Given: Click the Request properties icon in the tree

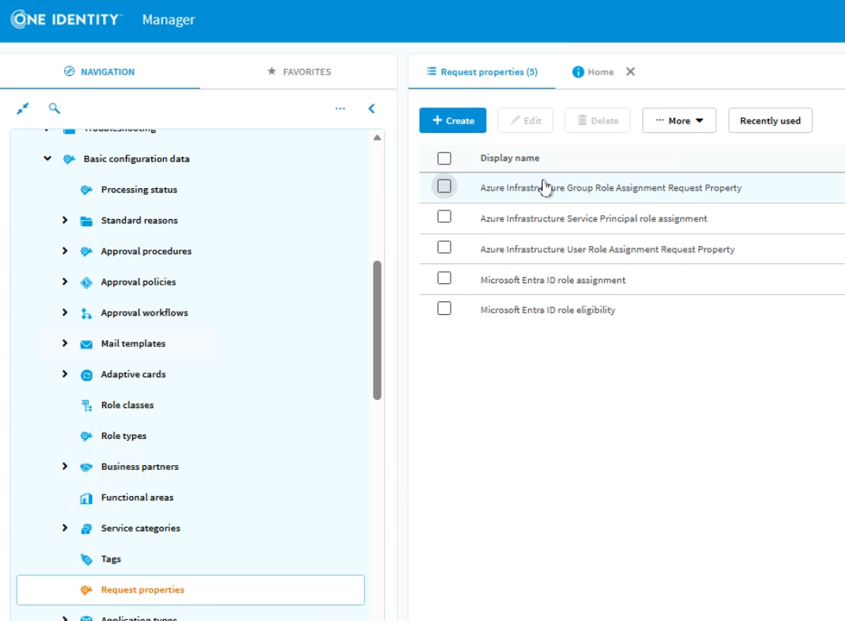Looking at the screenshot, I should tap(86, 590).
